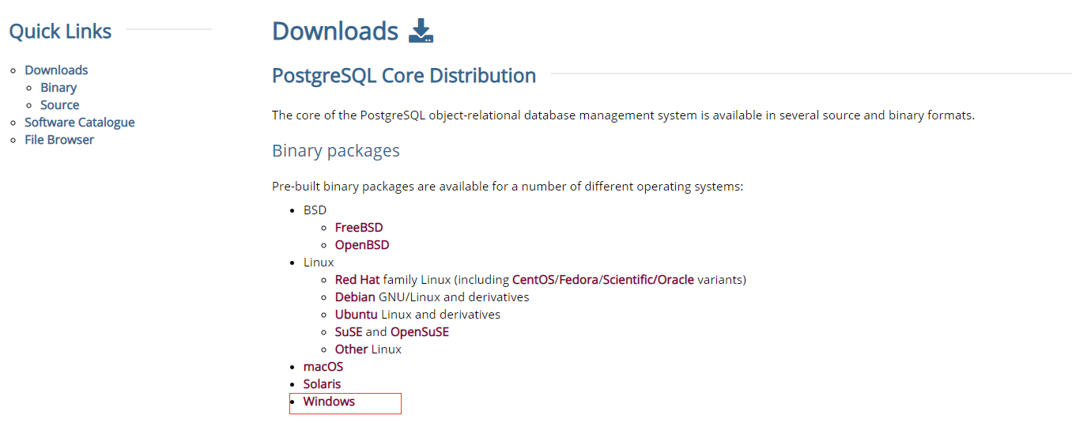Choose the SuSE packages link
This screenshot has height=423, width=1072.
click(x=349, y=332)
